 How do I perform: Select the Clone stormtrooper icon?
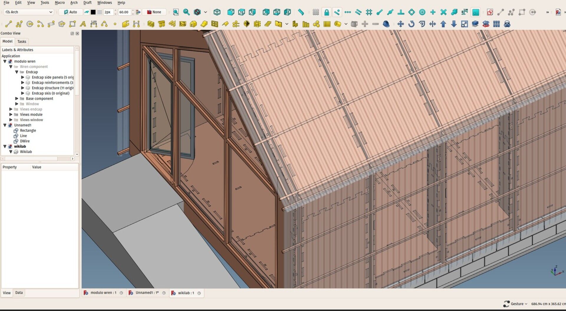(507, 24)
